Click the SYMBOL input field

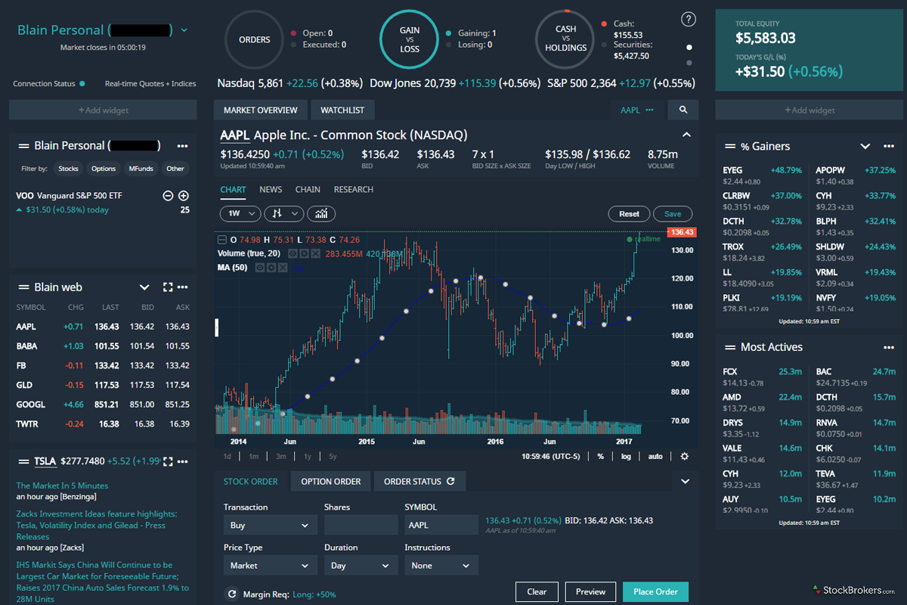pyautogui.click(x=441, y=525)
